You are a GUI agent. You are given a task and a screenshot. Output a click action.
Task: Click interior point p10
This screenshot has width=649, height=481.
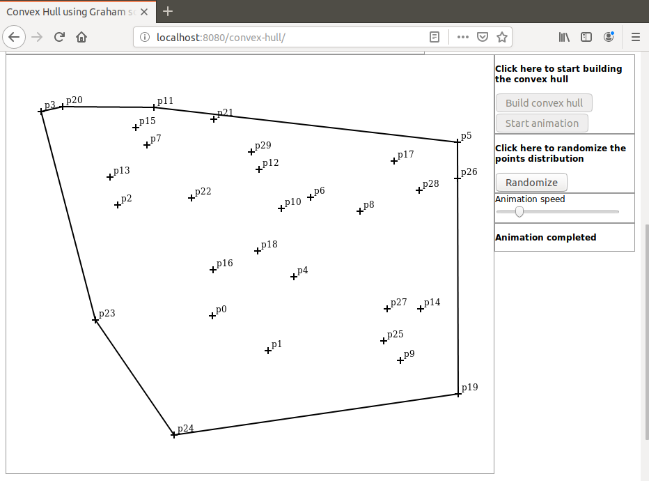coord(281,208)
